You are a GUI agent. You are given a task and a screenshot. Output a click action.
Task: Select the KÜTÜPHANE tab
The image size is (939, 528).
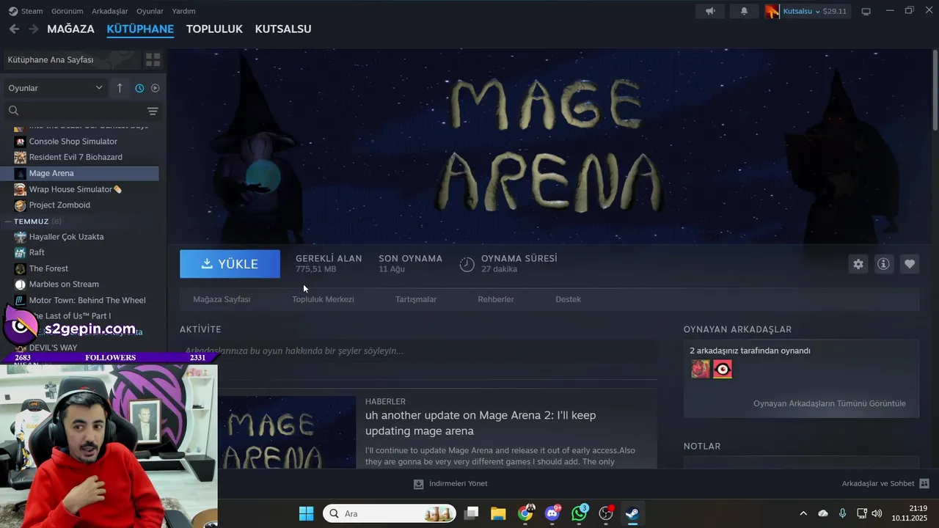[140, 29]
